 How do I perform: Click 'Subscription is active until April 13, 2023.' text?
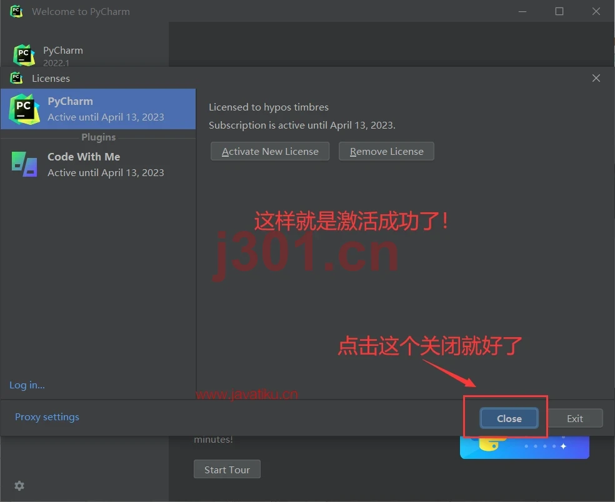(x=302, y=125)
